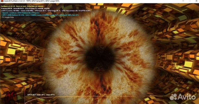The width and height of the screenshot is (199, 104).
Task: Click the 'F1: toggle help' hint
Action: pos(7,17)
